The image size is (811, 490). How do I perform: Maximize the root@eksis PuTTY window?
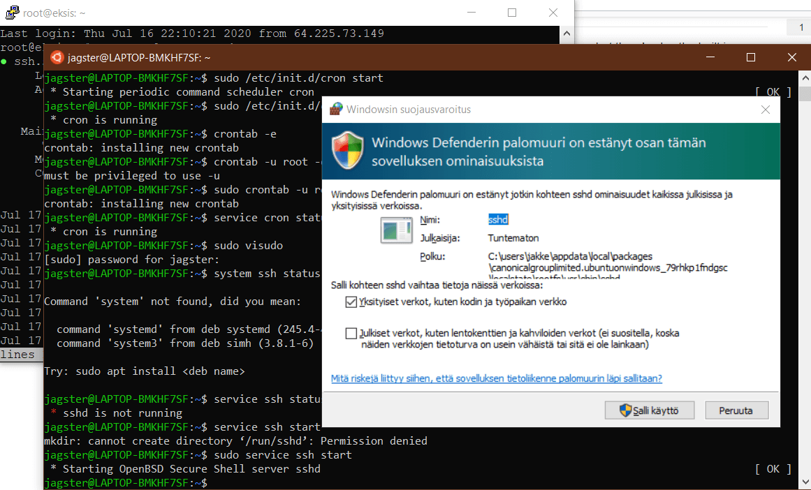pyautogui.click(x=512, y=13)
